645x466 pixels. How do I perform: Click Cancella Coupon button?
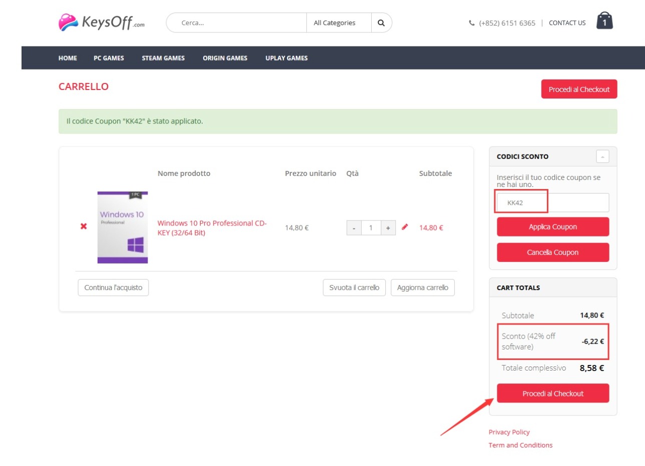(x=553, y=252)
